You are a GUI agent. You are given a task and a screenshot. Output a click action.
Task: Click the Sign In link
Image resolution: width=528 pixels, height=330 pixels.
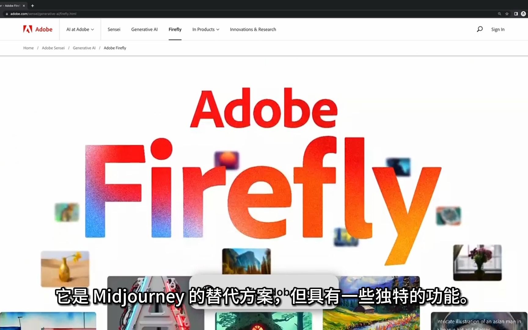pyautogui.click(x=498, y=29)
